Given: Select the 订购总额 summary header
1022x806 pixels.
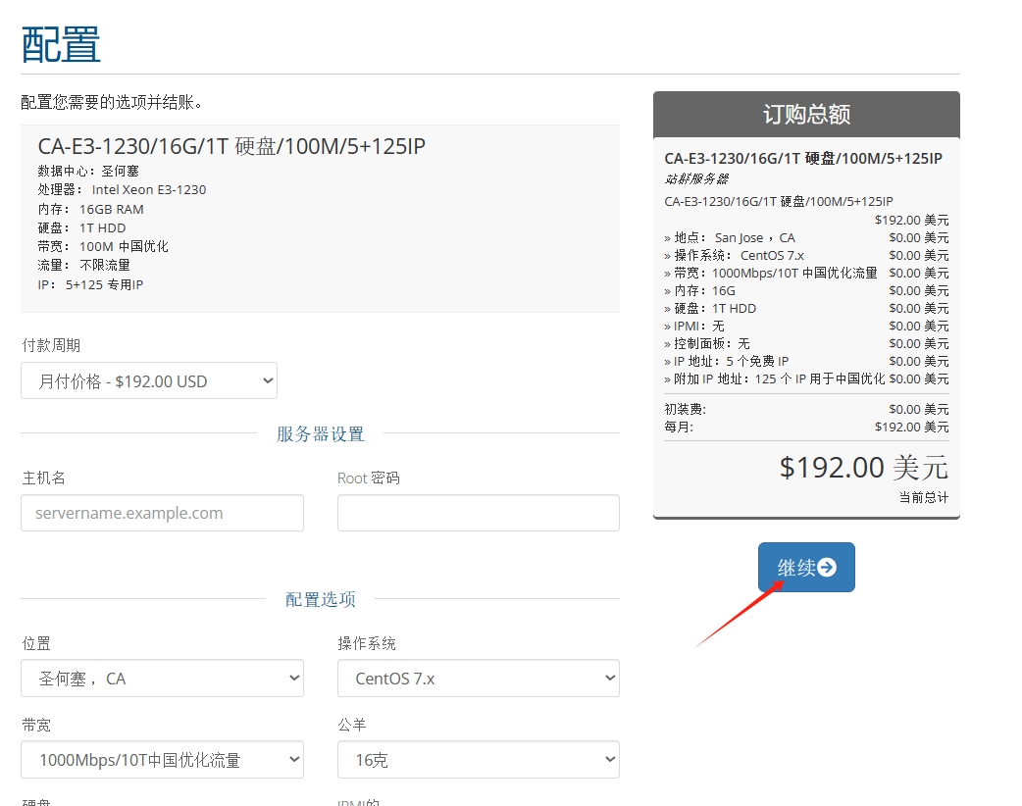Looking at the screenshot, I should (806, 115).
